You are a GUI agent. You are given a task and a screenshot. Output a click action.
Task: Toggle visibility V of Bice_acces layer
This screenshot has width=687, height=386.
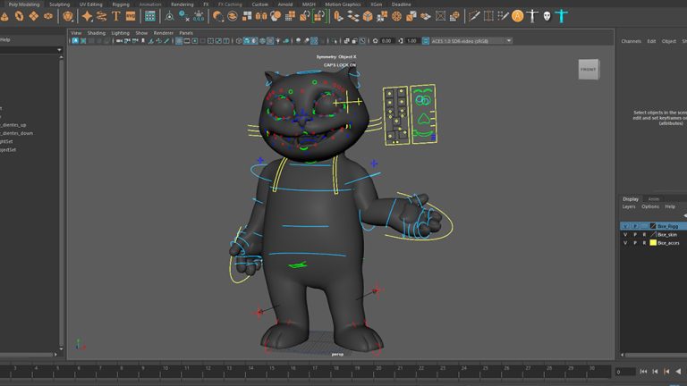tap(624, 242)
